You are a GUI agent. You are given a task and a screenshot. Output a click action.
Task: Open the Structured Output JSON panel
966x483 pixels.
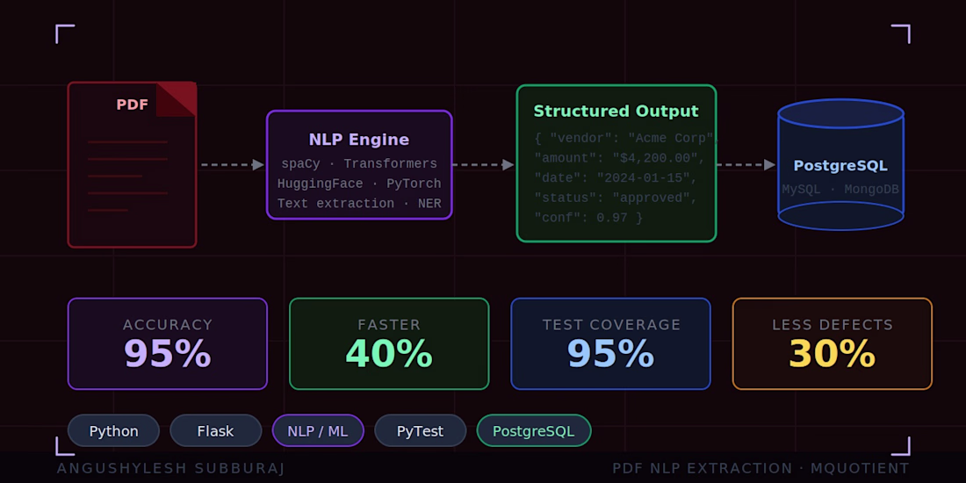616,163
